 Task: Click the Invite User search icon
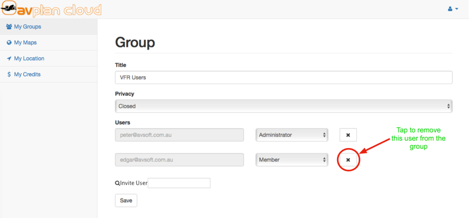pos(118,183)
